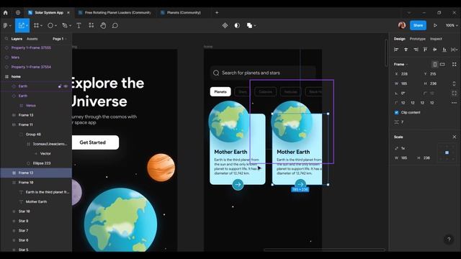Open the Assets tab
The height and width of the screenshot is (259, 461).
point(32,39)
